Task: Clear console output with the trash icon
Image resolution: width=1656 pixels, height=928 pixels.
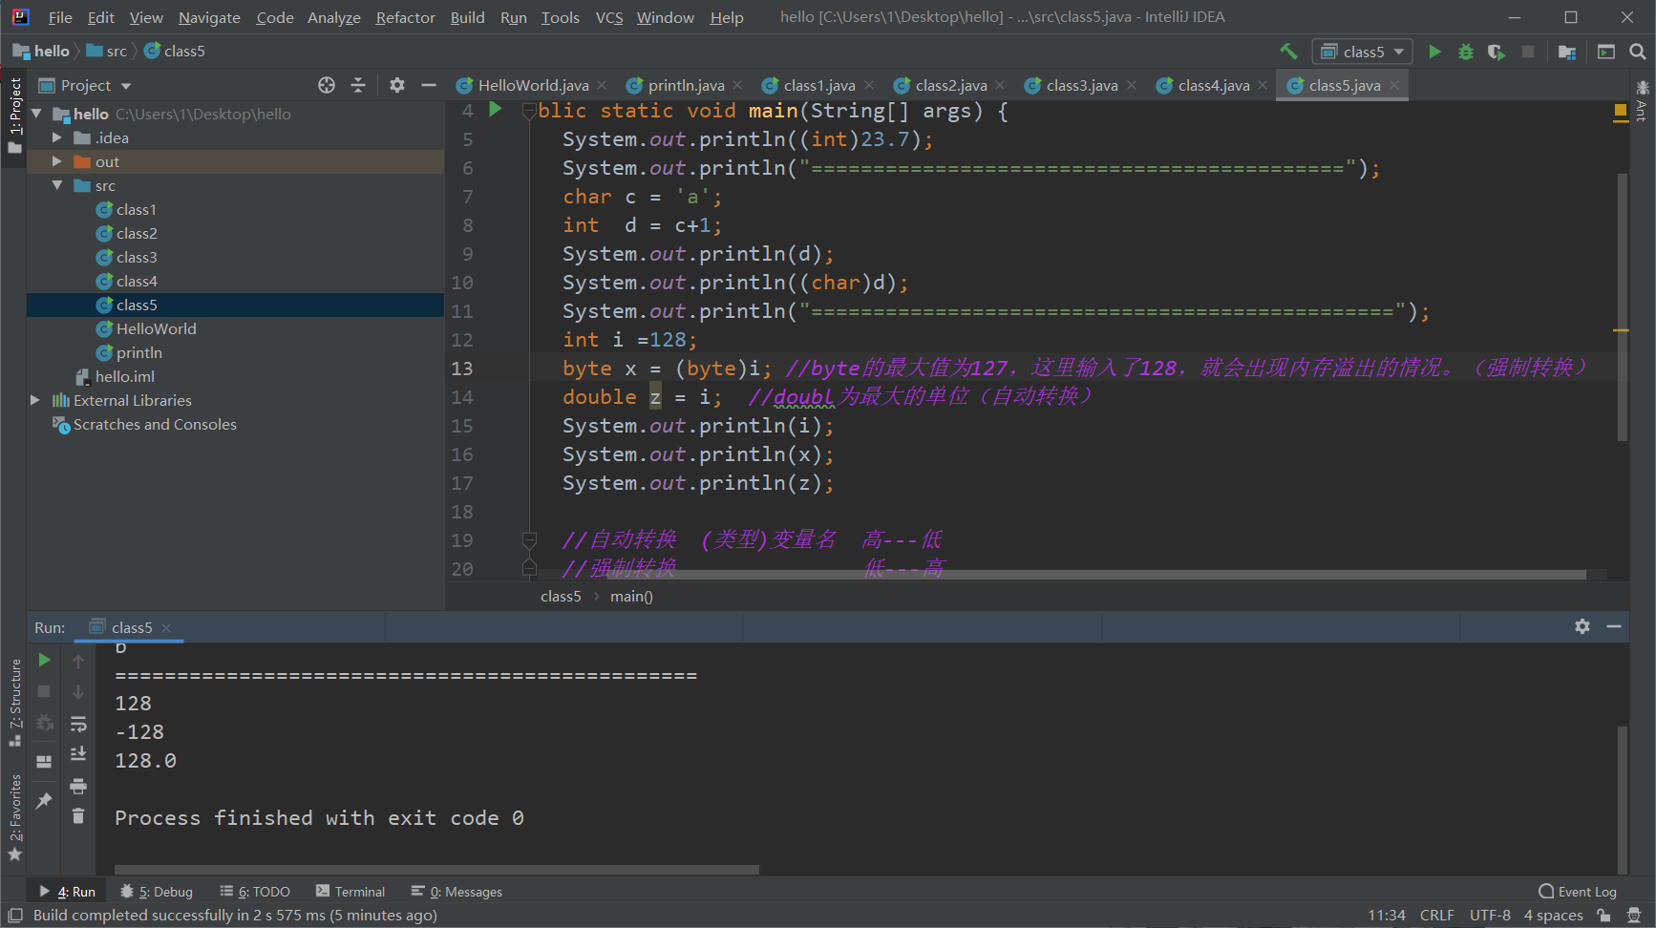Action: tap(78, 816)
